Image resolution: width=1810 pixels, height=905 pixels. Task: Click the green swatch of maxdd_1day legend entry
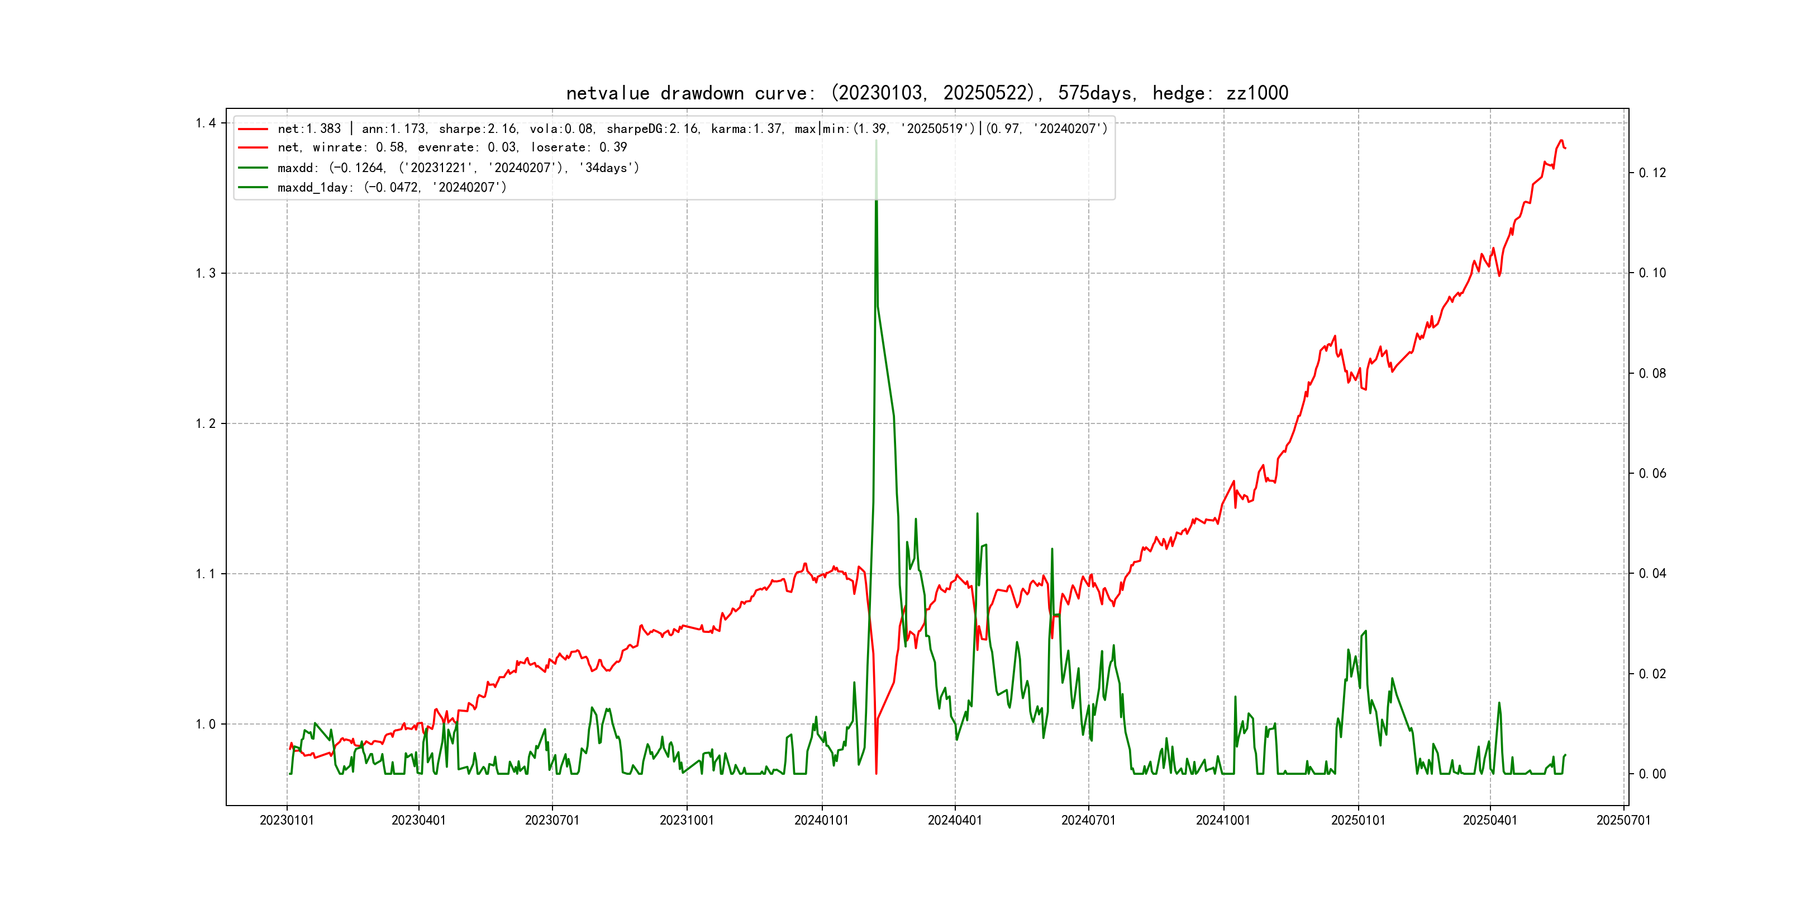click(x=253, y=188)
